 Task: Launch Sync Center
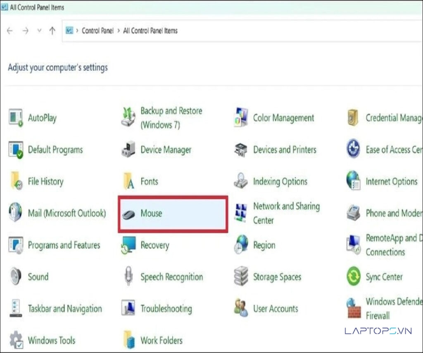click(x=383, y=276)
